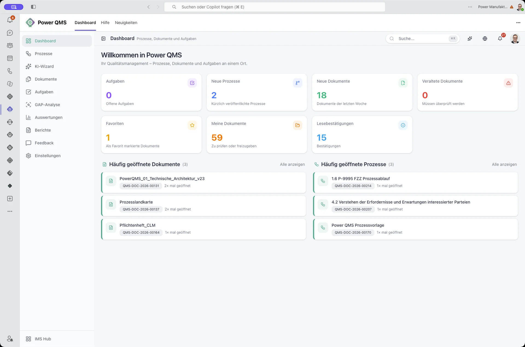The width and height of the screenshot is (525, 347).
Task: Open the language globe icon
Action: (x=485, y=38)
